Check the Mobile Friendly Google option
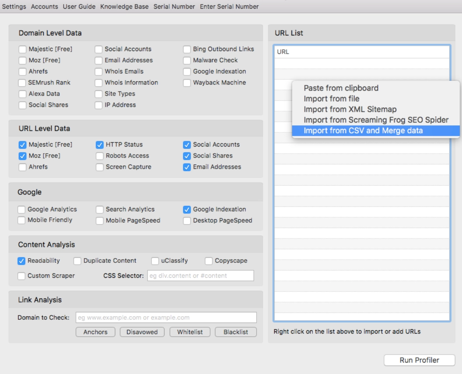This screenshot has width=462, height=374. coord(22,220)
